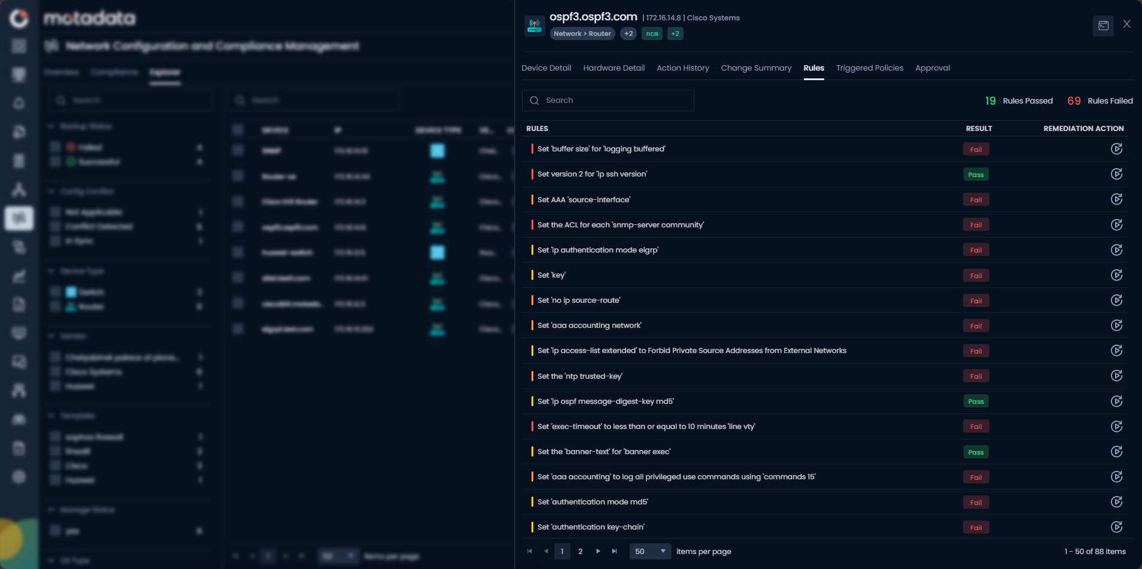Run remediation for 'aaa accounting network' rule

click(1116, 325)
